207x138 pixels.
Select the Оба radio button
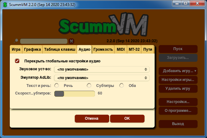(x=121, y=86)
